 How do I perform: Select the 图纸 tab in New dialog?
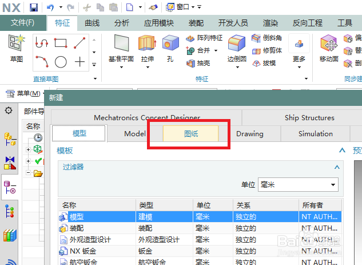(190, 134)
